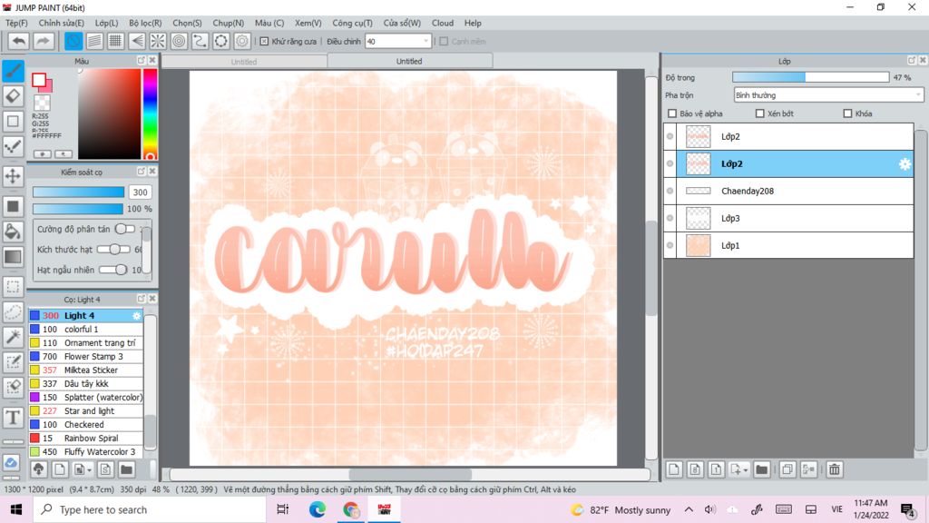This screenshot has height=523, width=929.
Task: Select the Eraser tool
Action: tap(13, 96)
